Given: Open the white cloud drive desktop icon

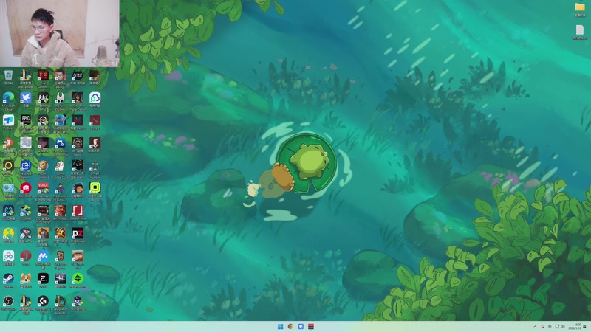Looking at the screenshot, I should coord(95,98).
